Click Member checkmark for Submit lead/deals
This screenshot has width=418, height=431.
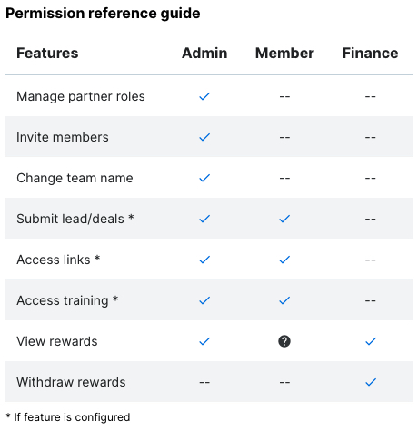click(284, 219)
